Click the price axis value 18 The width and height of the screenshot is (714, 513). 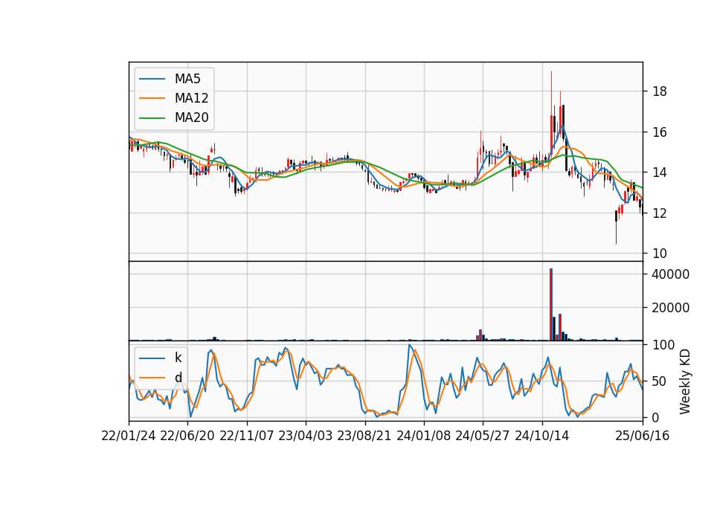point(660,91)
